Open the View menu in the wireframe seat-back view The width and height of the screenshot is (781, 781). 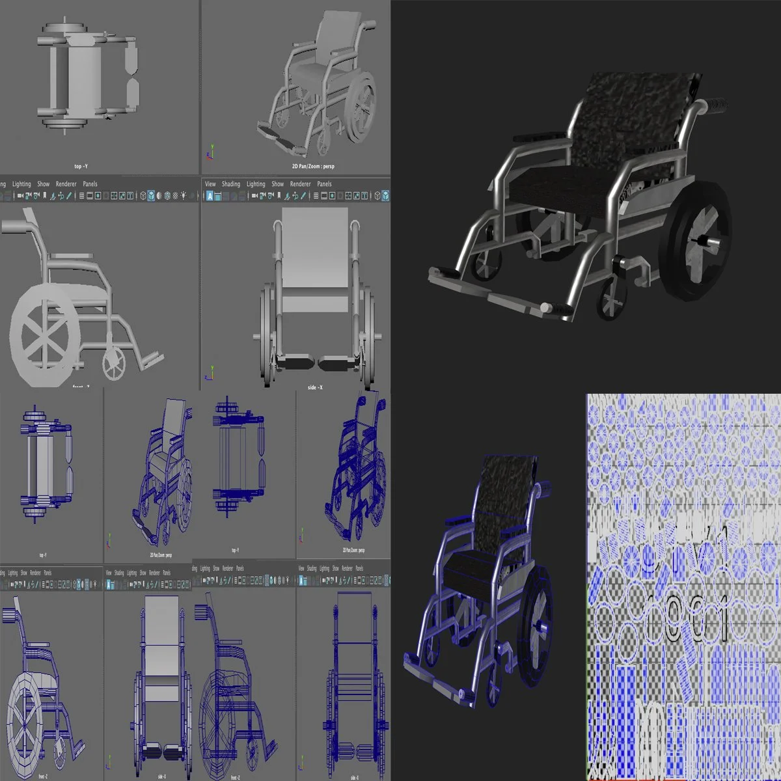tap(109, 573)
